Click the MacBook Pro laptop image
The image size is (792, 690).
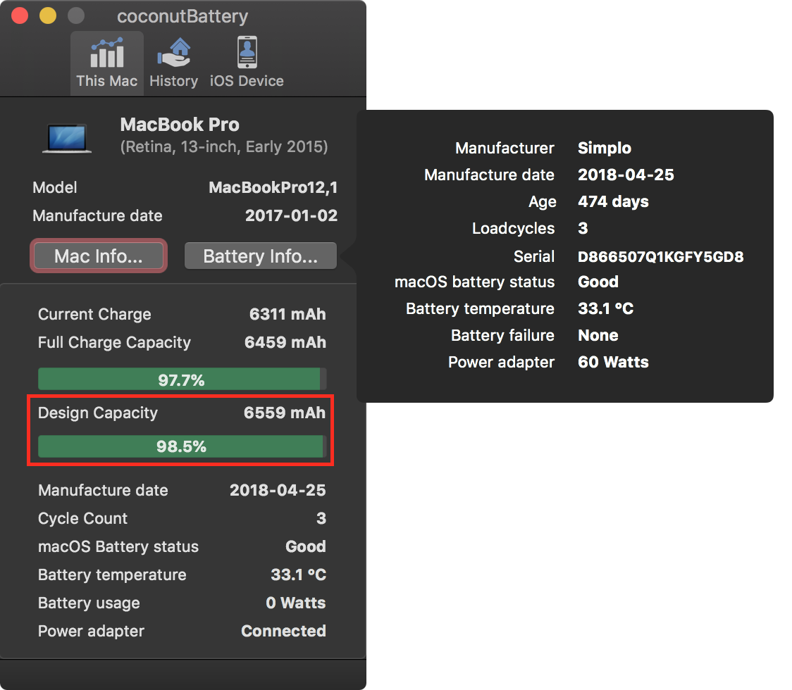[67, 138]
